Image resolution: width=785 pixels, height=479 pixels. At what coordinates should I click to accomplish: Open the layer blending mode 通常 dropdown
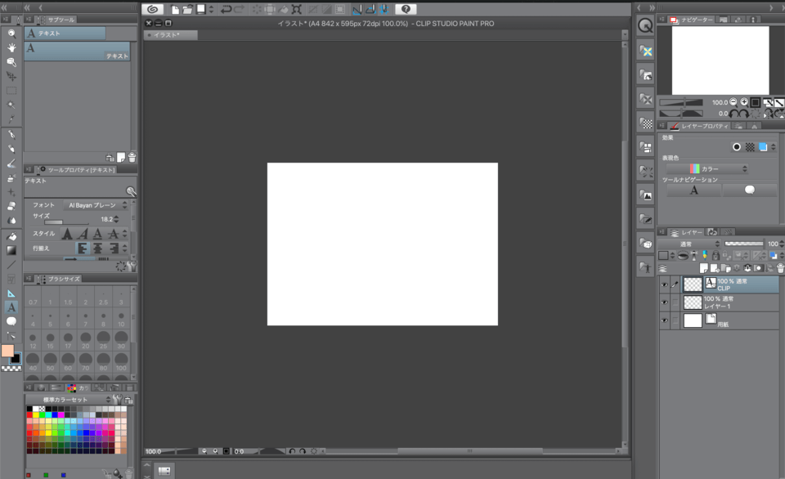690,244
